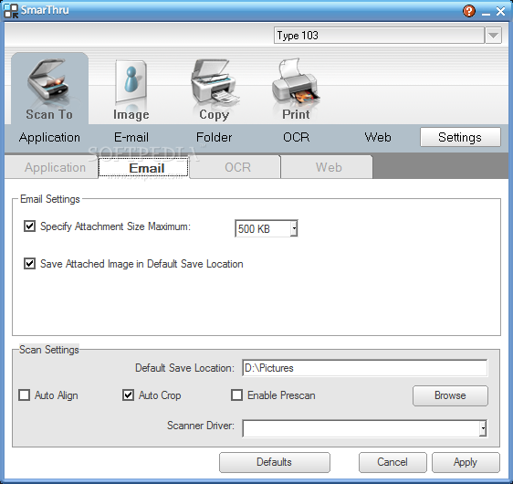Click the Apply button
This screenshot has width=513, height=484.
pyautogui.click(x=466, y=462)
